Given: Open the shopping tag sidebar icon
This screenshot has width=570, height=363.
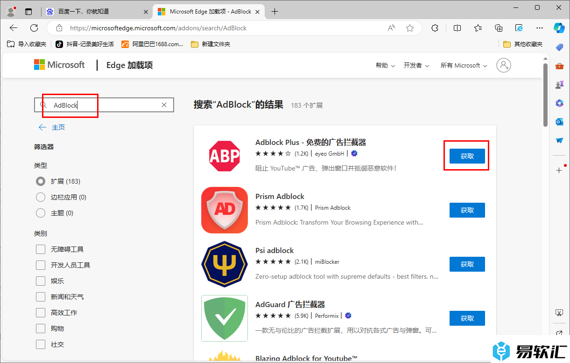Looking at the screenshot, I should [559, 47].
